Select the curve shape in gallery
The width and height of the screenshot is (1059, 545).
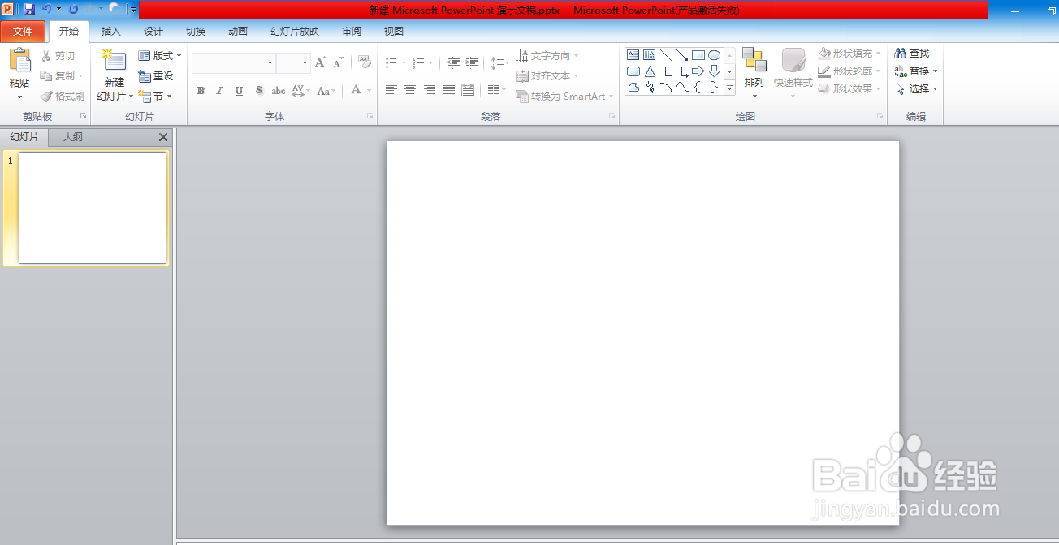[682, 88]
